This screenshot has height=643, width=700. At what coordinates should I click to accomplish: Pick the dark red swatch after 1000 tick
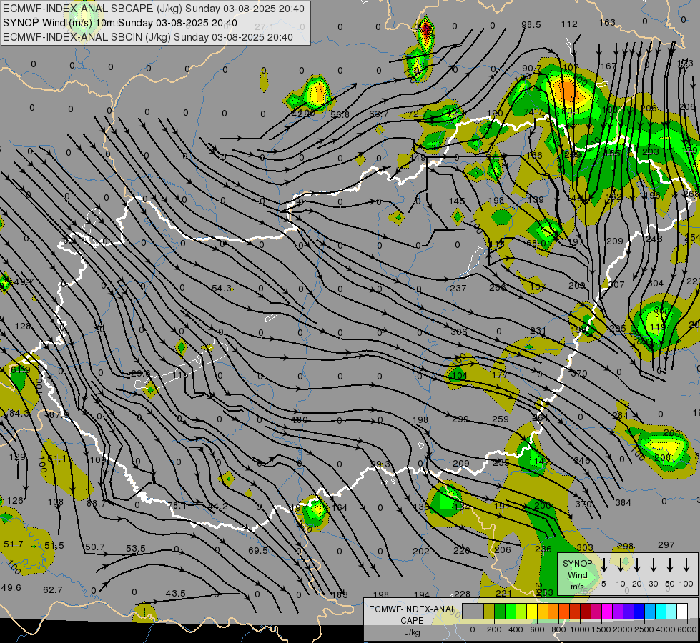click(x=586, y=612)
